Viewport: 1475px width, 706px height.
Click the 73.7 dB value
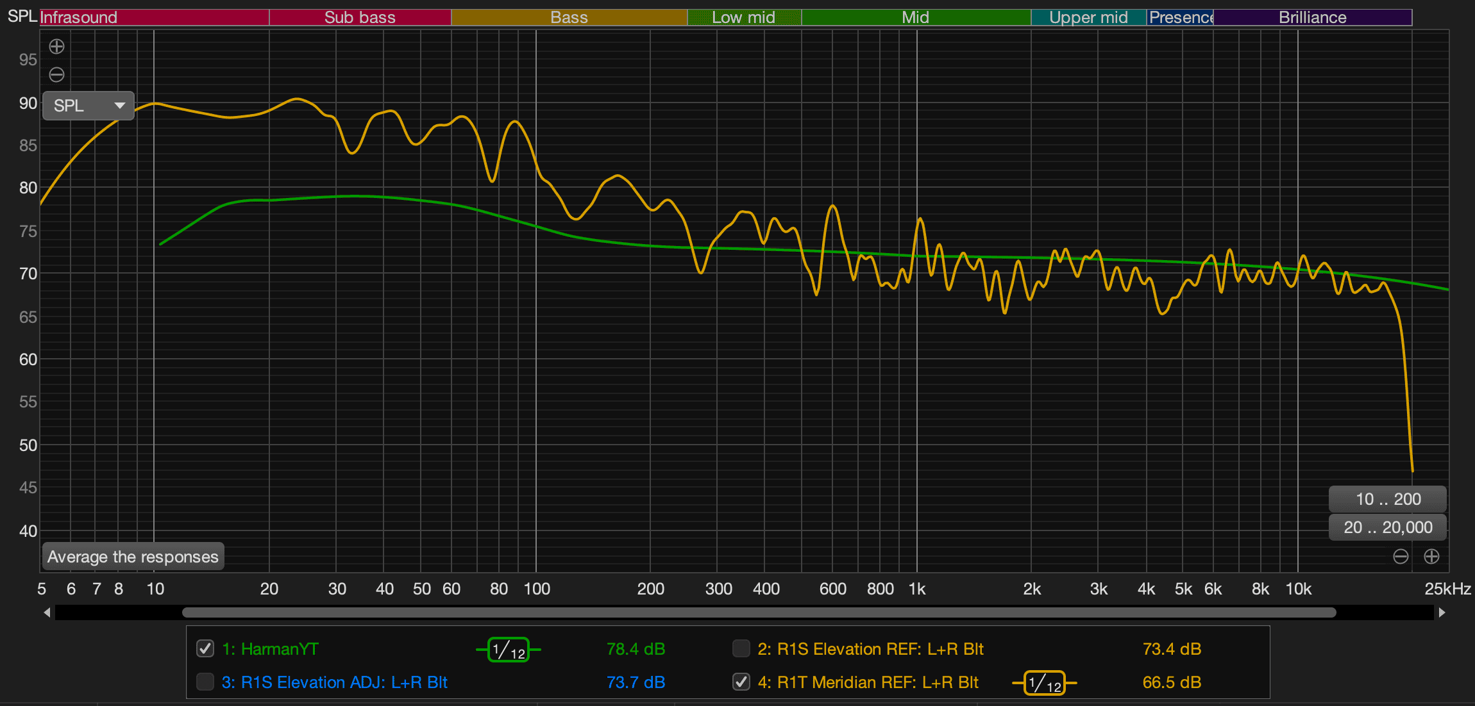pyautogui.click(x=636, y=682)
